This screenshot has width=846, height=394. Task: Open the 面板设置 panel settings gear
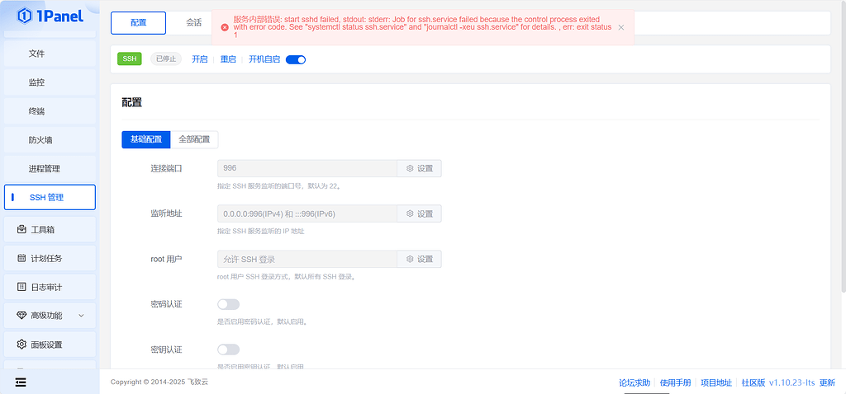[x=22, y=345]
